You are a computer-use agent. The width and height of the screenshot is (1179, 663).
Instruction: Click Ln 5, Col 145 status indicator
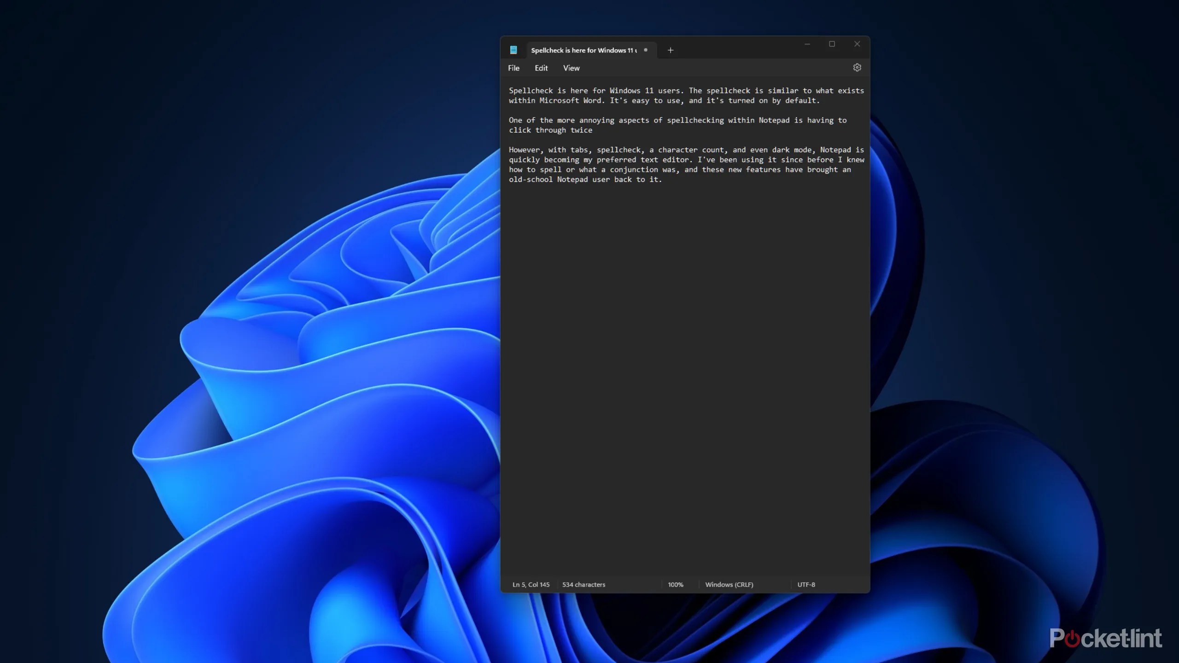[x=531, y=585]
